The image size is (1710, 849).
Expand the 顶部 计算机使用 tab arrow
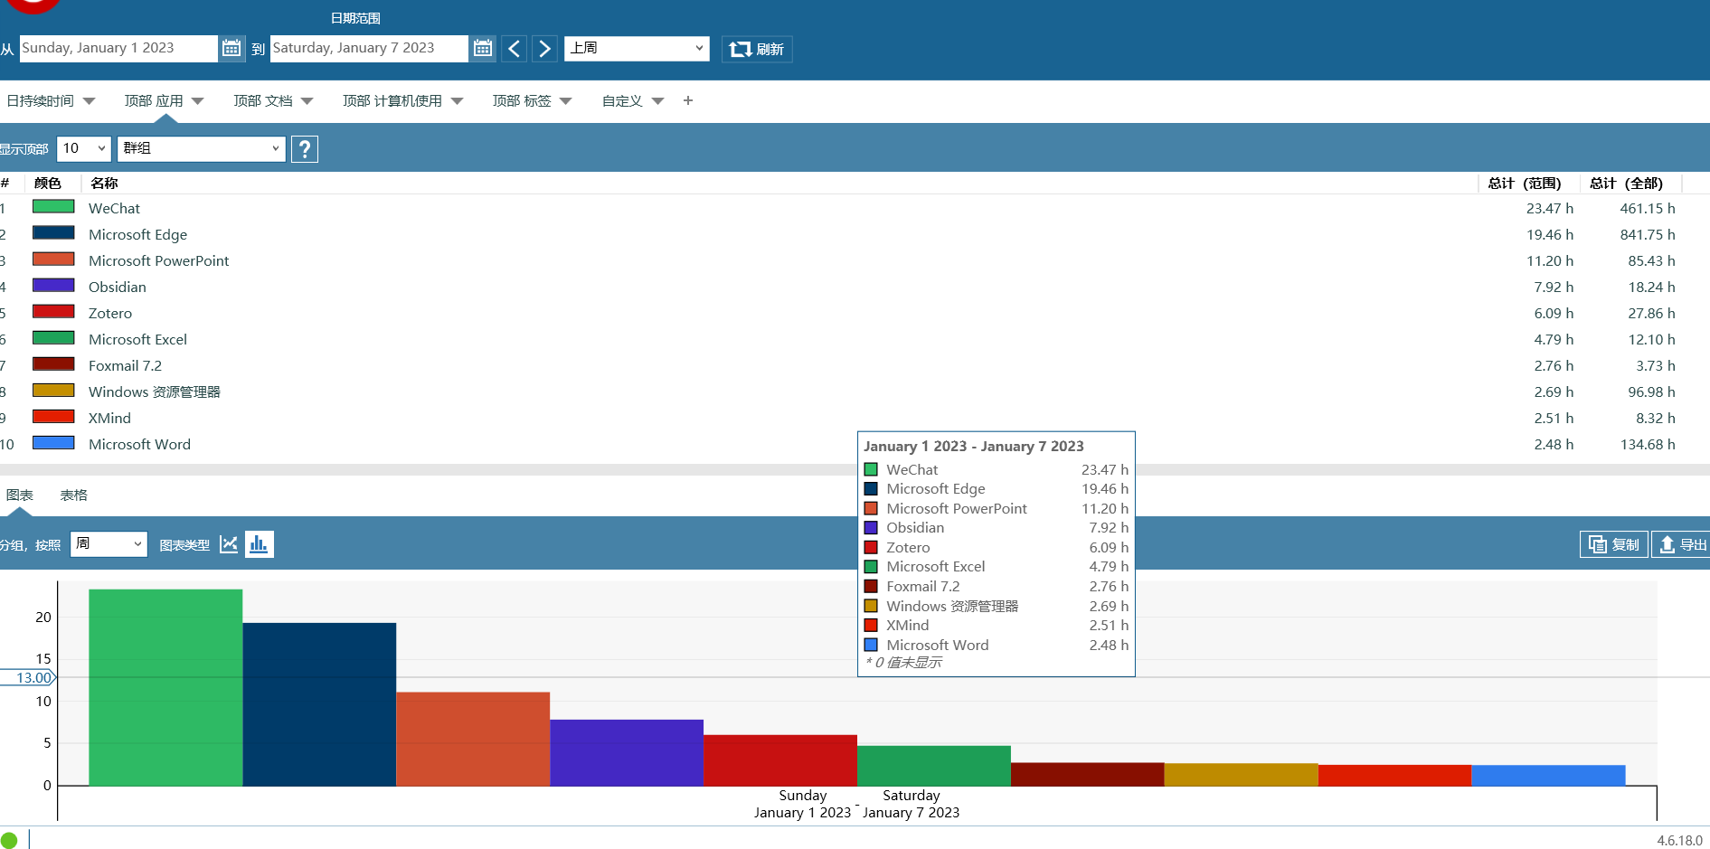457,100
